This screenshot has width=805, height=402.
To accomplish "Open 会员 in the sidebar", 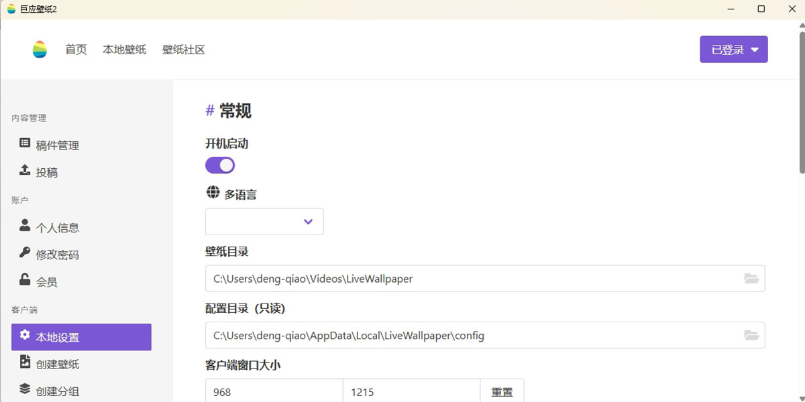I will pos(81,282).
